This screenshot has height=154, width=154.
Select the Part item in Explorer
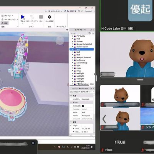tap(78, 39)
